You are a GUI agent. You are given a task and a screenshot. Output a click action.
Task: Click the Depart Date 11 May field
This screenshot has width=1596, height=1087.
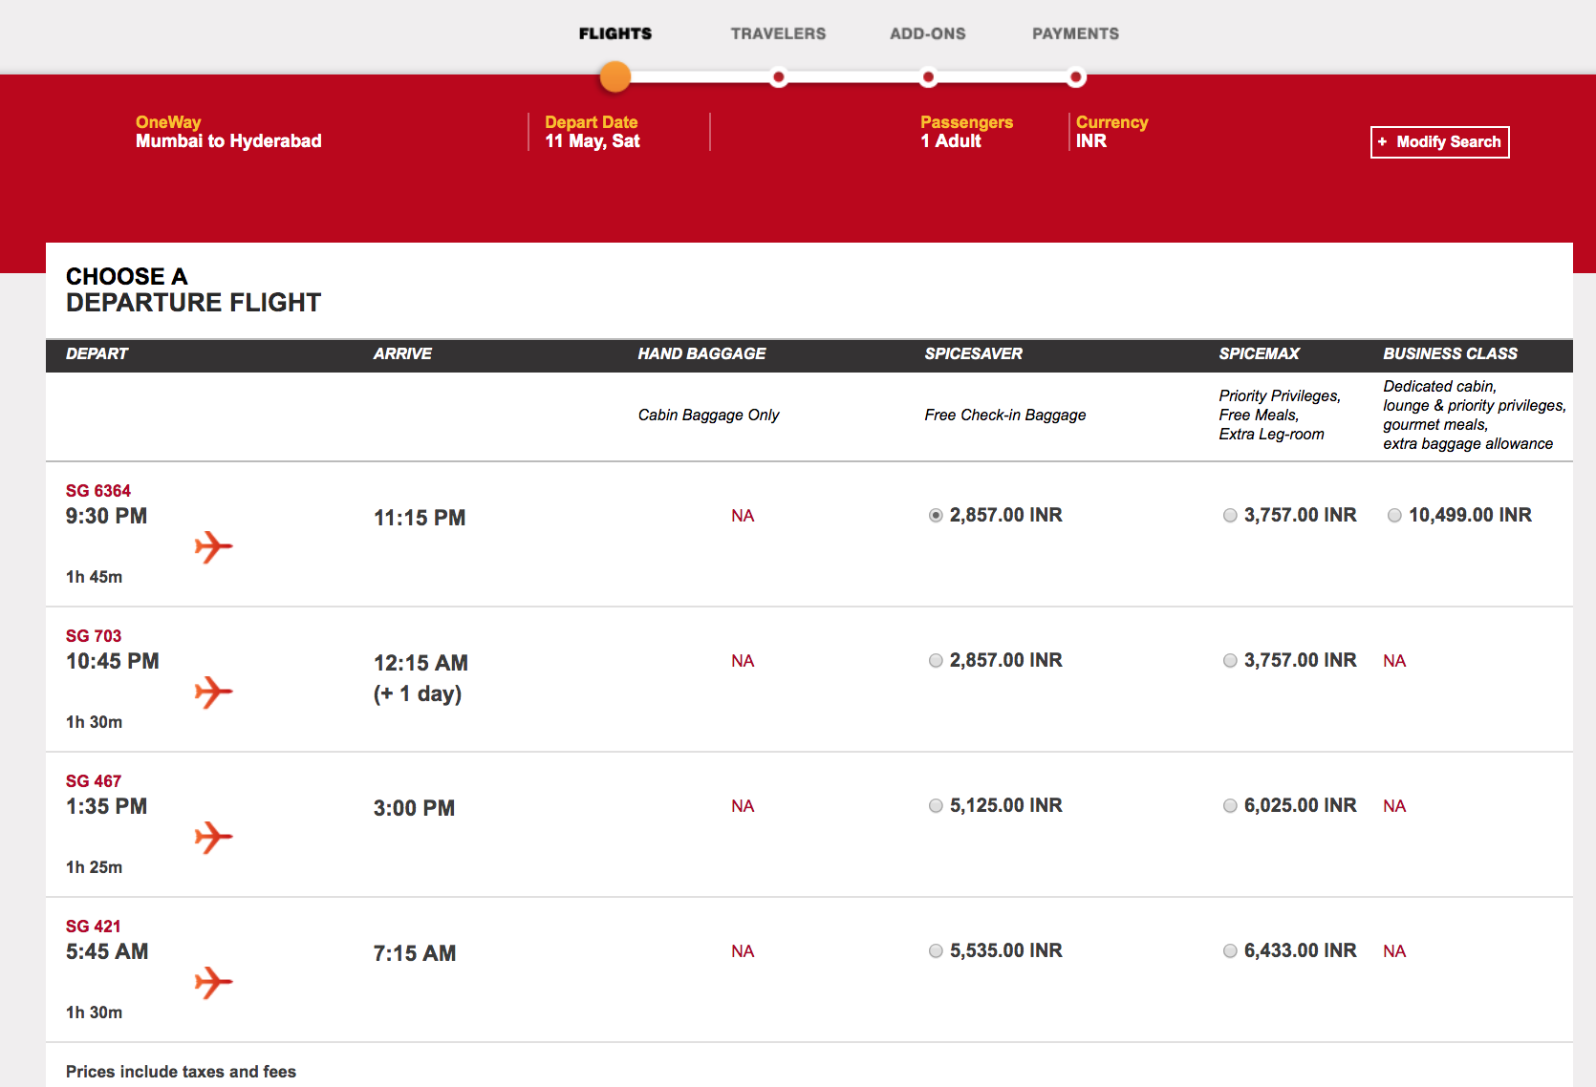coord(593,132)
